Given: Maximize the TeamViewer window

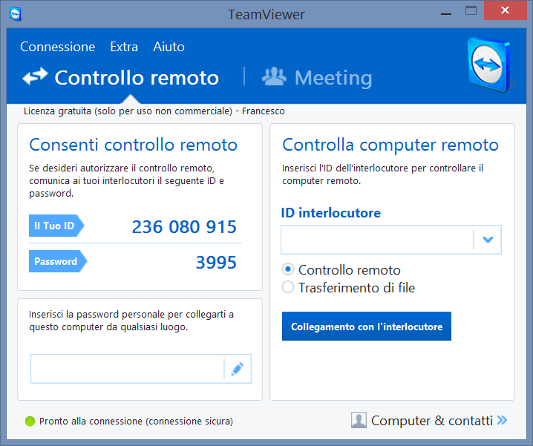Looking at the screenshot, I should [x=471, y=10].
